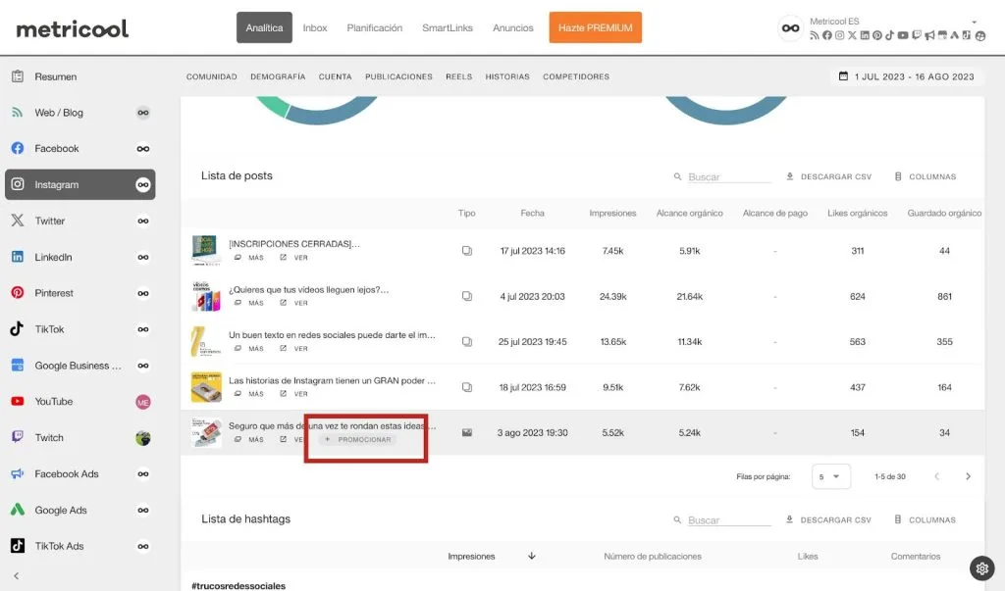This screenshot has height=591, width=1005.
Task: Click the YouTube play icon in sidebar
Action: [x=18, y=402]
